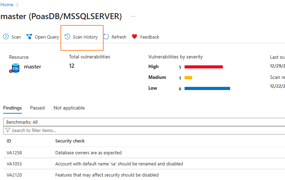The width and height of the screenshot is (285, 180).
Task: Switch to the Findings tab
Action: (x=13, y=108)
